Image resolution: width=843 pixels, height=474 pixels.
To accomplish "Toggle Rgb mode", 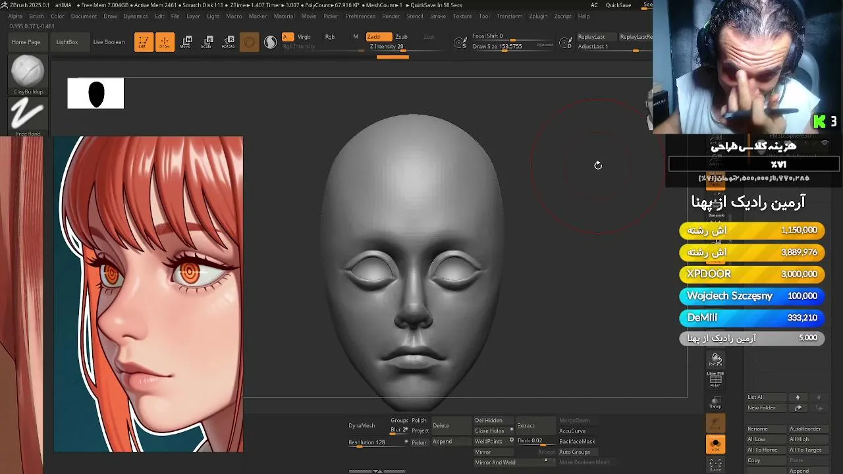I will pyautogui.click(x=330, y=37).
